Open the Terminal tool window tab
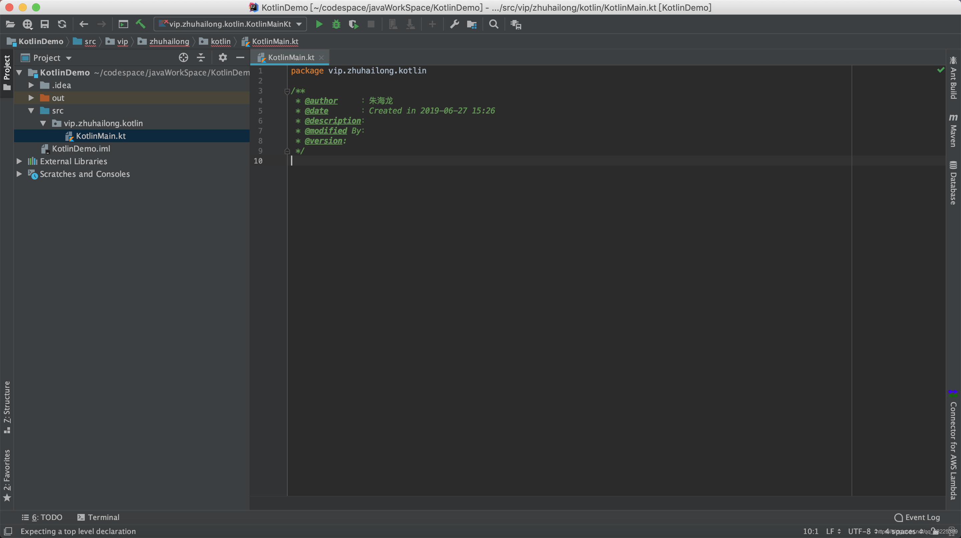The height and width of the screenshot is (538, 961). [98, 517]
